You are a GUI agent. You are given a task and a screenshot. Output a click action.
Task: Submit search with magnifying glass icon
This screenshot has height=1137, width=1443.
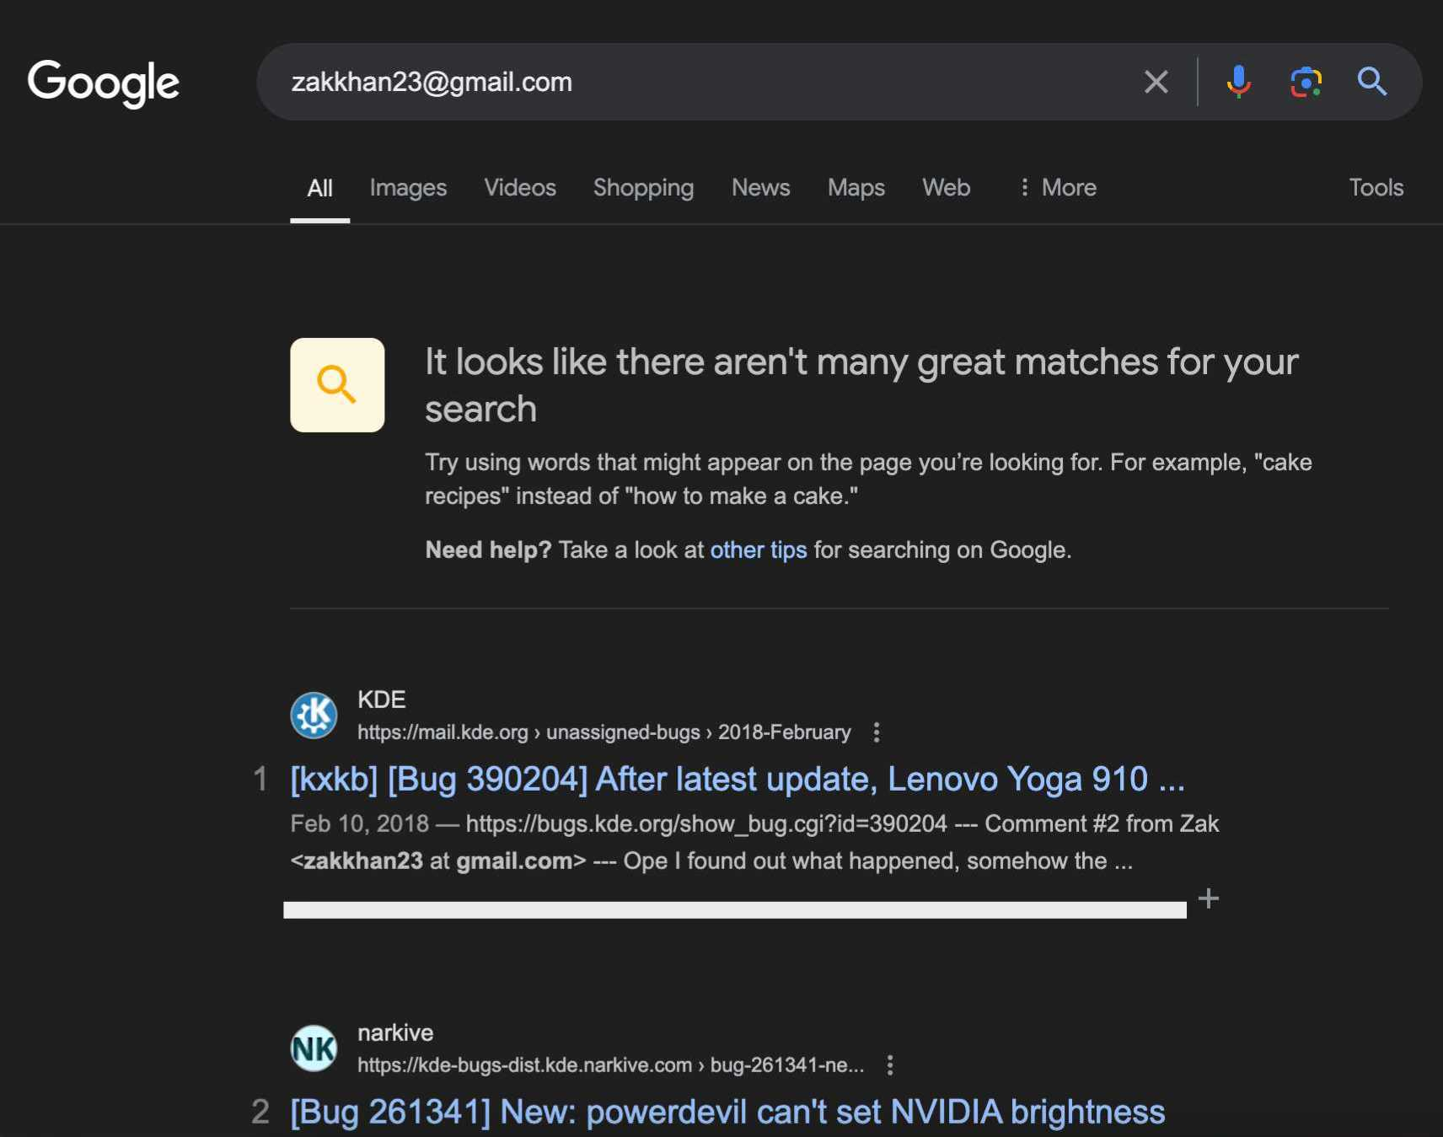click(1371, 82)
